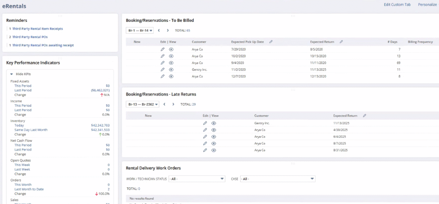Open the Br-1 — Br-14 range dropdown

140,30
